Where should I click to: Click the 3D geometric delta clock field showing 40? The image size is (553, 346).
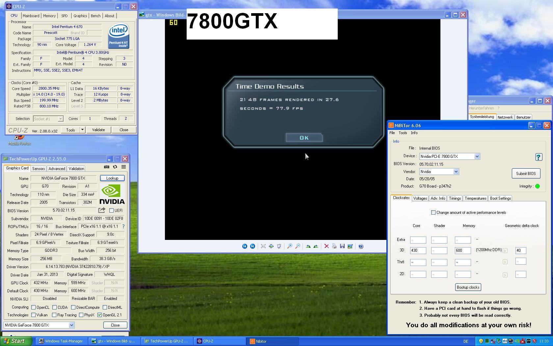click(521, 250)
